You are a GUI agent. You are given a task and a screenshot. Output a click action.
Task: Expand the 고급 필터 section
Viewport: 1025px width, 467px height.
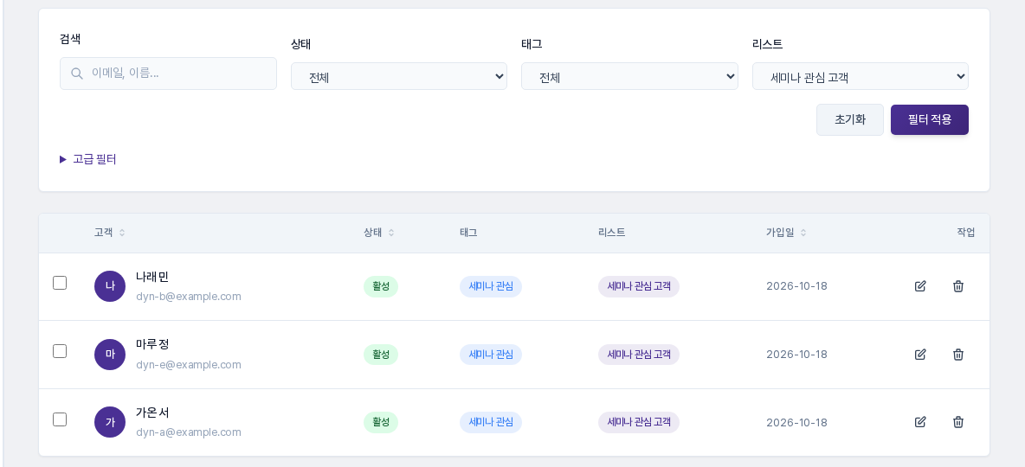click(x=87, y=159)
